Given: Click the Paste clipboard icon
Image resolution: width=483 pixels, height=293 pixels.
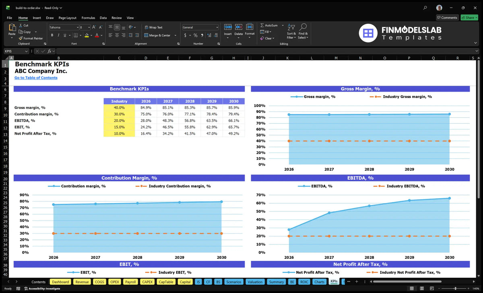Looking at the screenshot, I should (x=12, y=27).
